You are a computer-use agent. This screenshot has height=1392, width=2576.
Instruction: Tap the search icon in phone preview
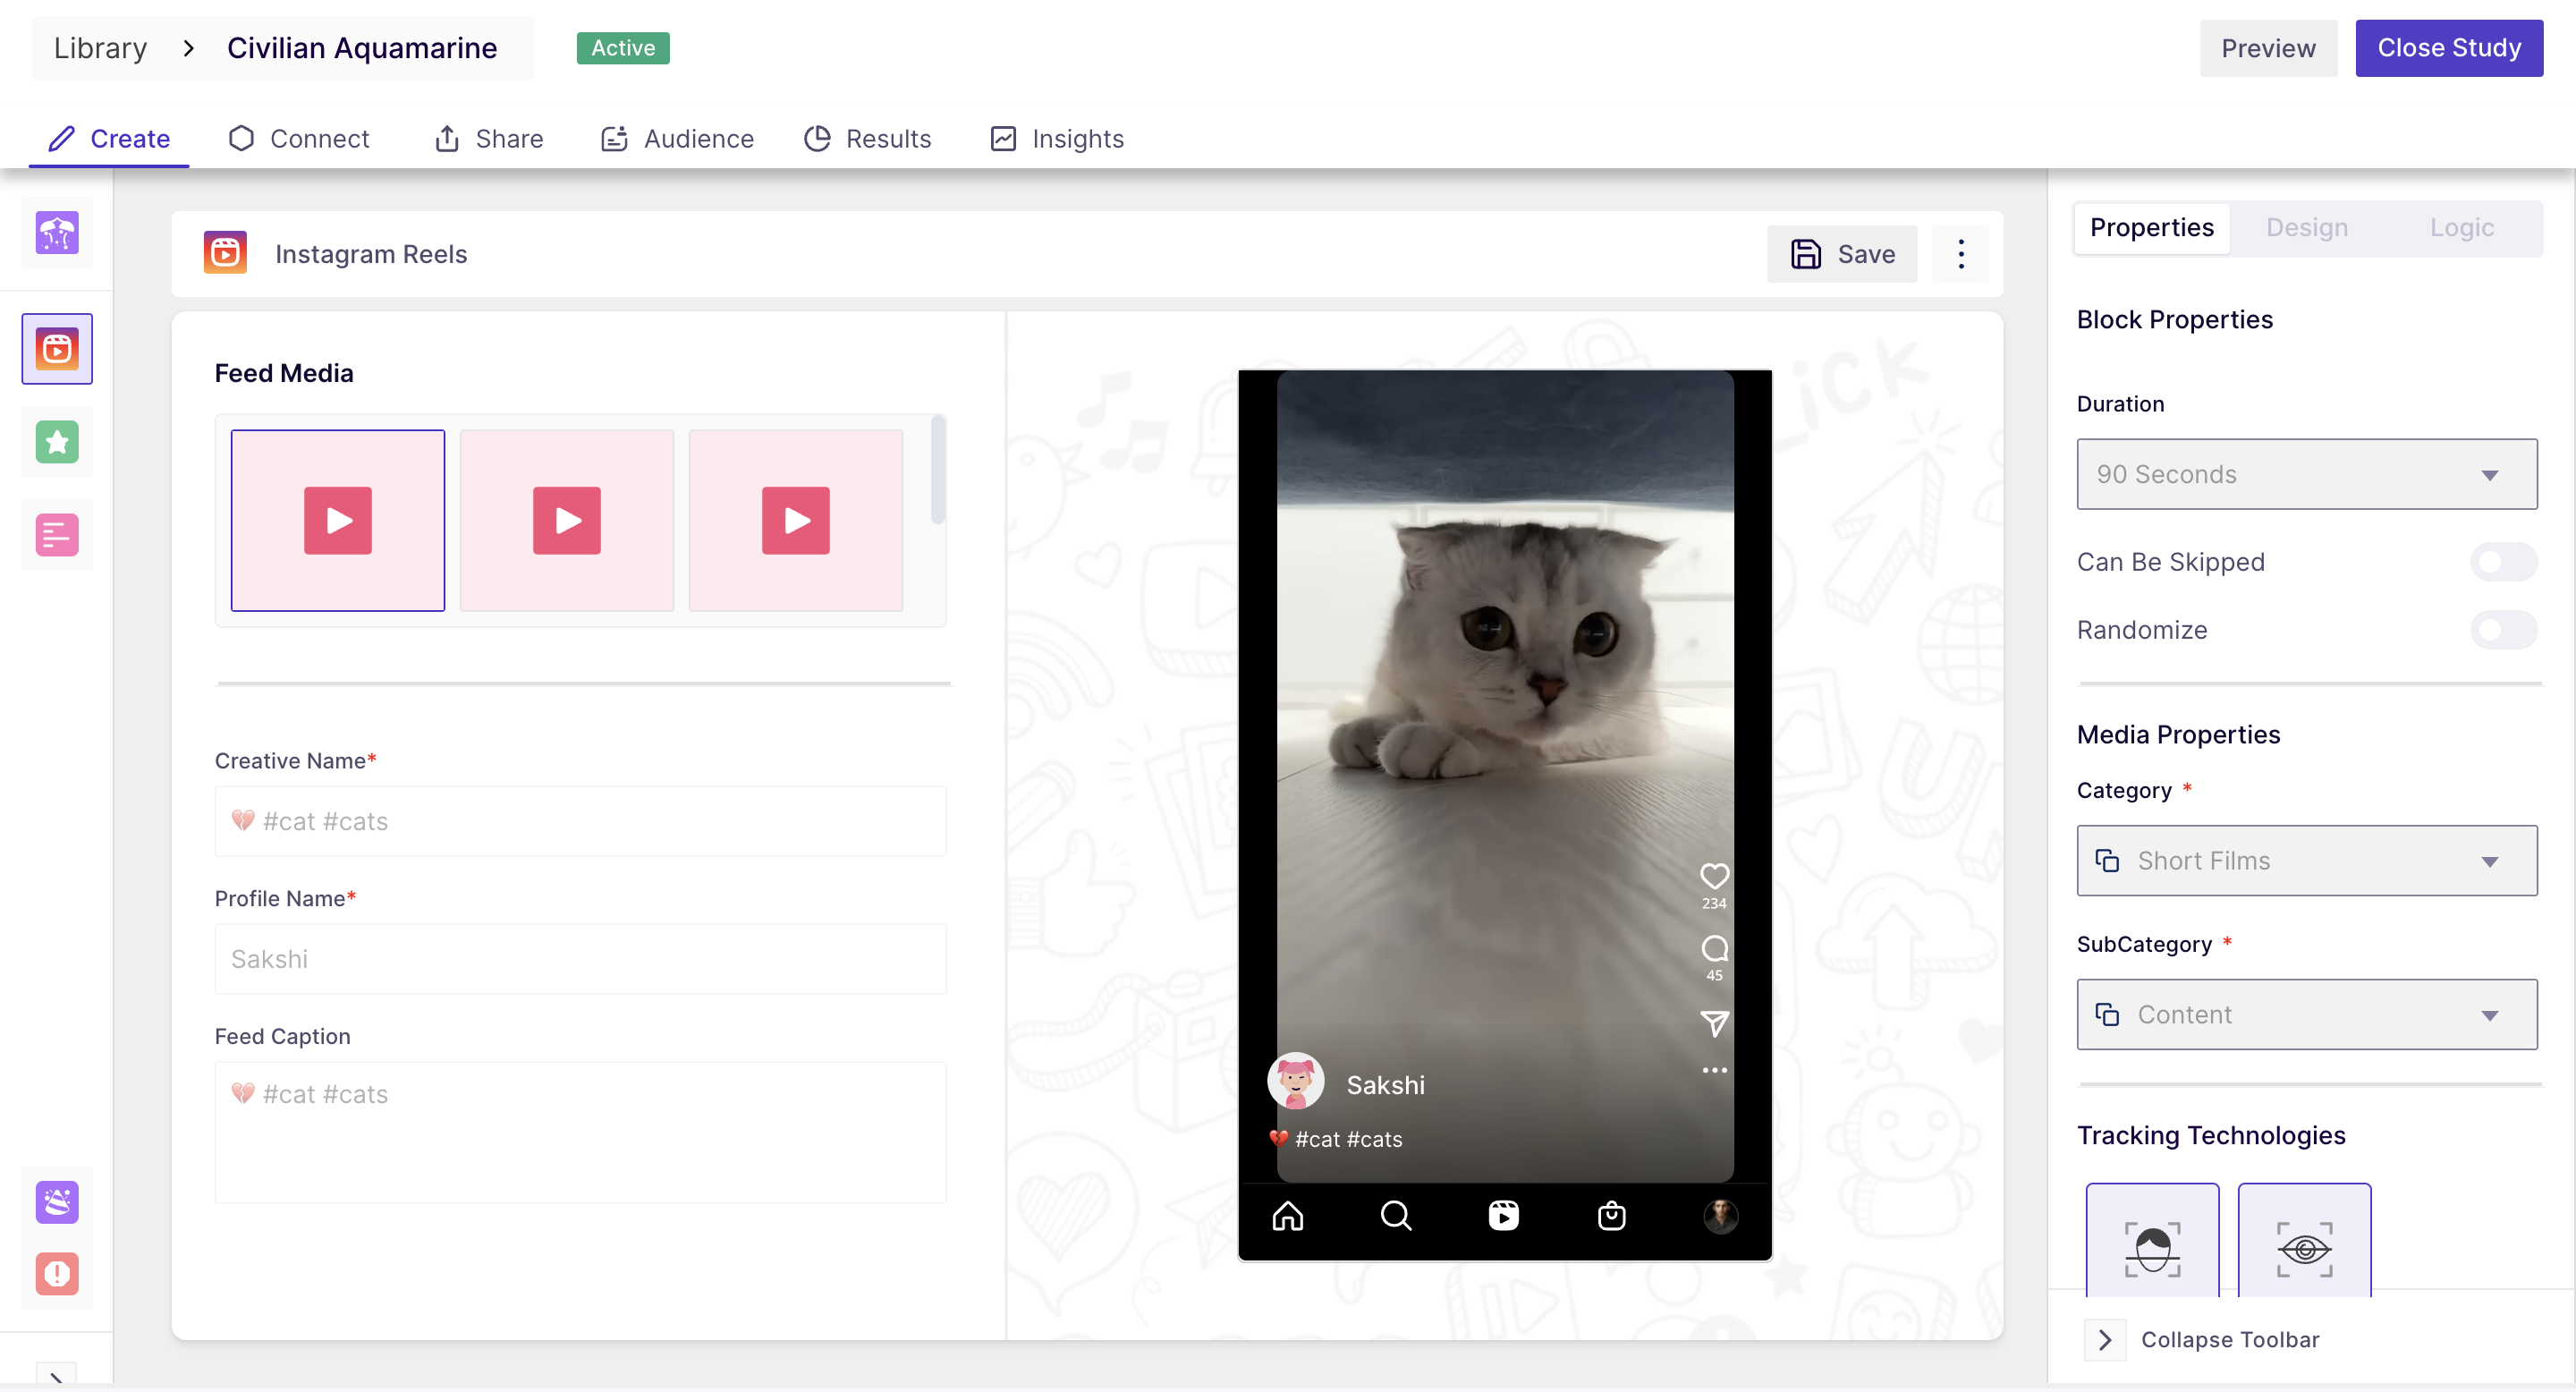click(x=1396, y=1216)
